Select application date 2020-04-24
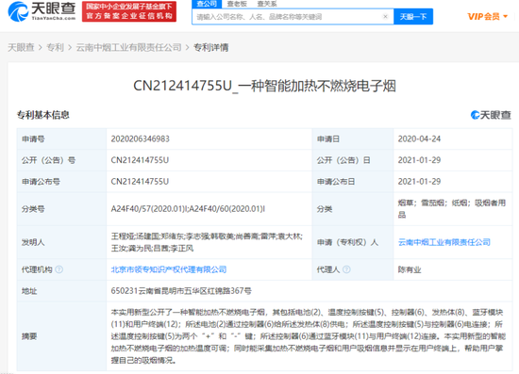519x374 pixels. click(419, 138)
